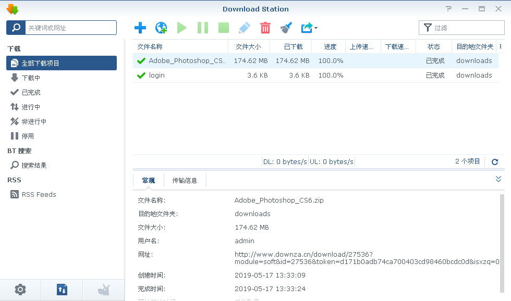Pause the selected download task

point(203,28)
